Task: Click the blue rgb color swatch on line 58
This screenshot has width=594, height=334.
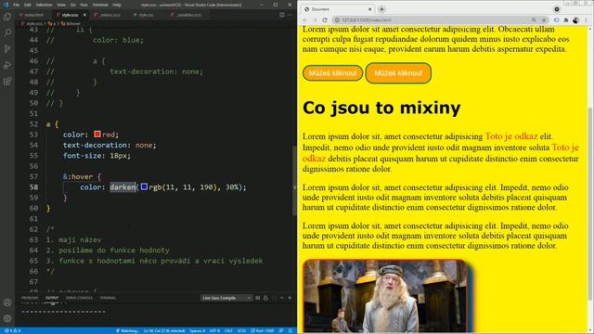Action: pos(144,186)
